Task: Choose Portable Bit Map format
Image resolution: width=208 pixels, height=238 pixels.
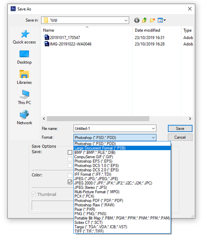Action: click(122, 218)
